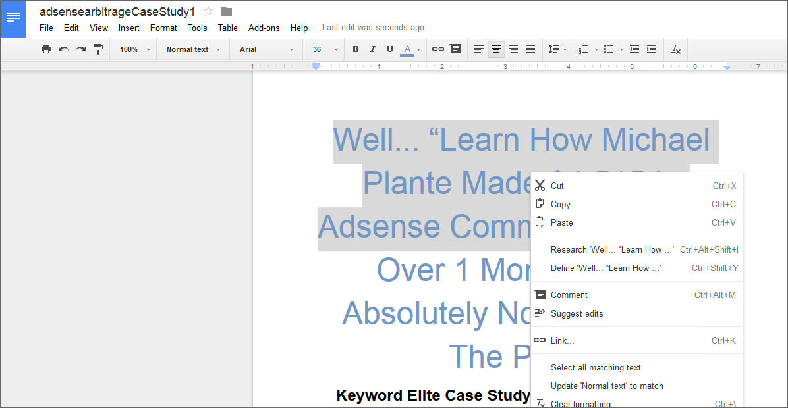This screenshot has height=408, width=788.
Task: Choose Link... from the context menu
Action: click(x=636, y=341)
